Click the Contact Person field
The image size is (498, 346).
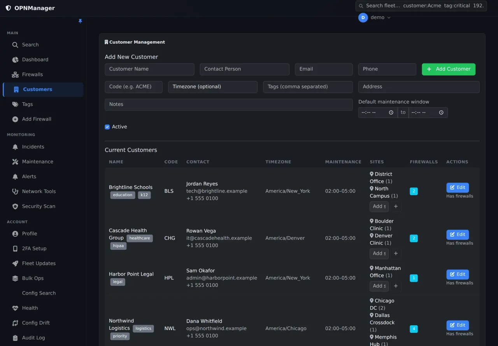coord(244,69)
